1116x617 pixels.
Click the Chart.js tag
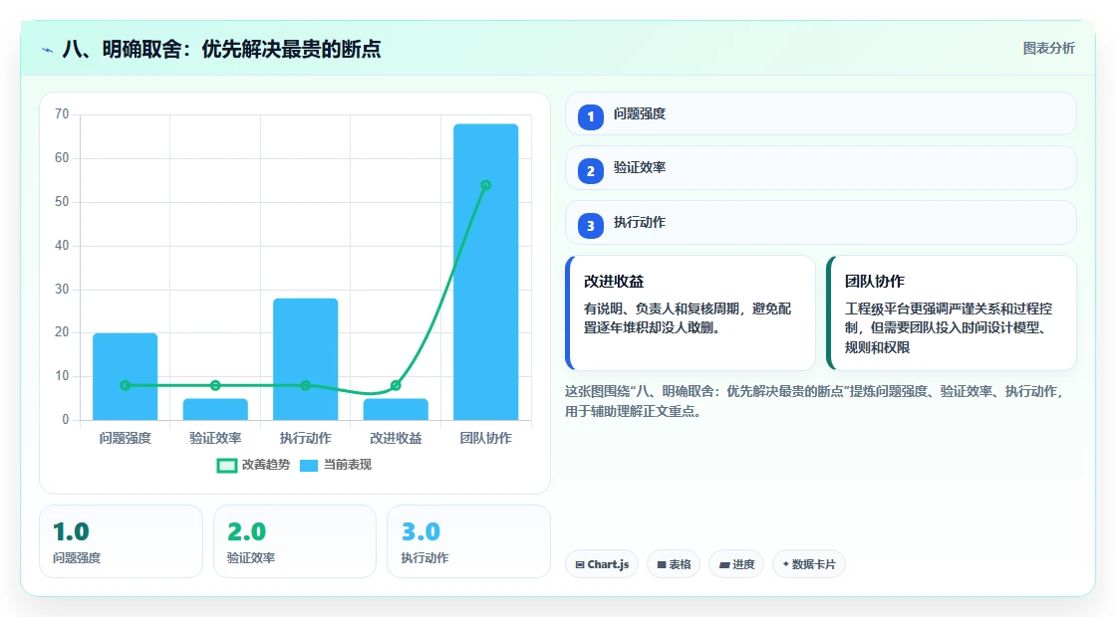602,564
